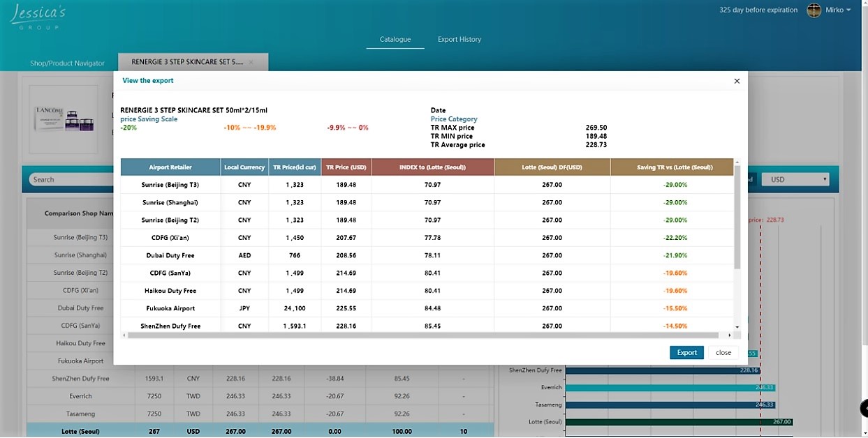Click in the Search input field

70,179
